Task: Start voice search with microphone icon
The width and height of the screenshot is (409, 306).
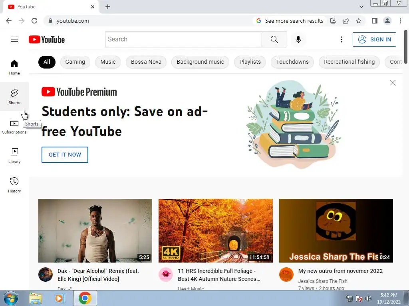Action: (x=298, y=39)
